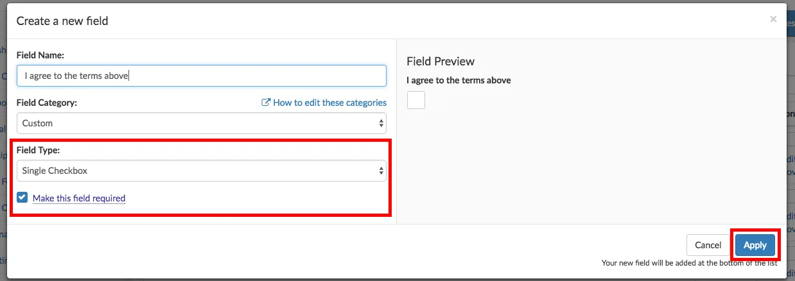Click the Create a new field title
The image size is (795, 281).
click(x=62, y=21)
